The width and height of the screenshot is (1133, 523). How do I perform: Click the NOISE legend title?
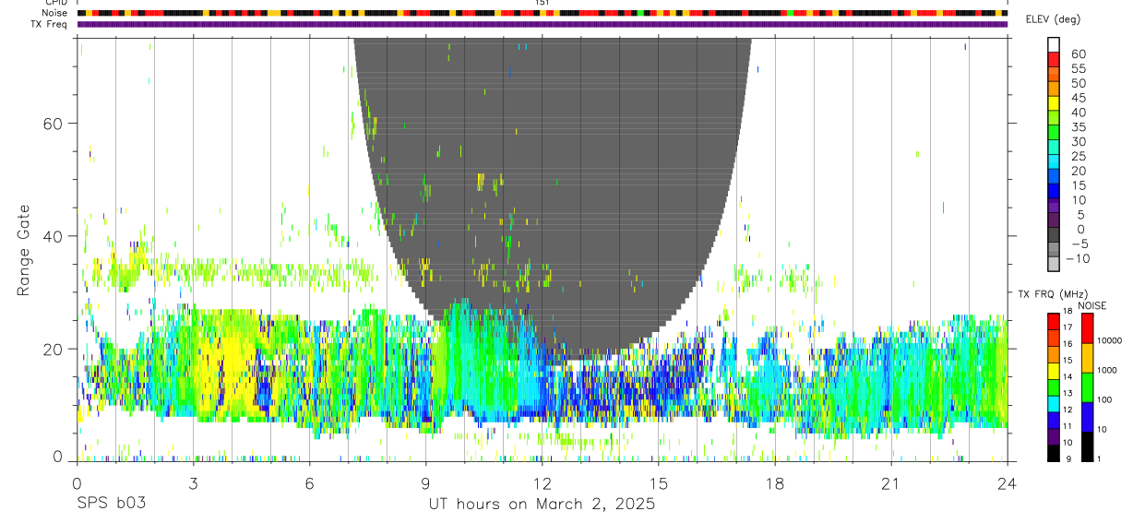pos(1092,305)
